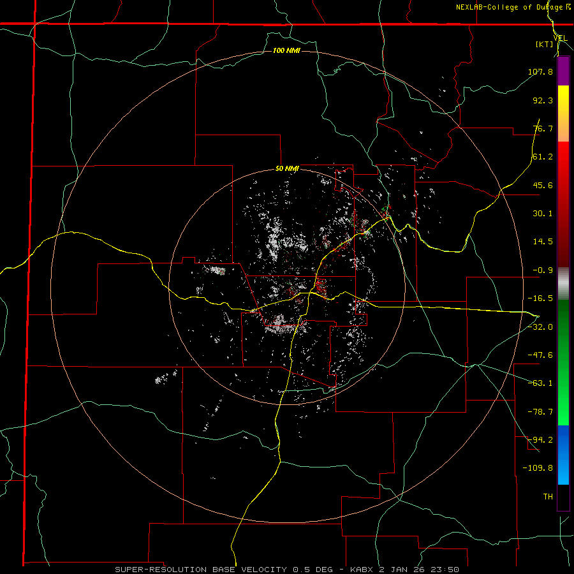Click the [KT] units label
The image size is (574, 574).
click(x=545, y=45)
